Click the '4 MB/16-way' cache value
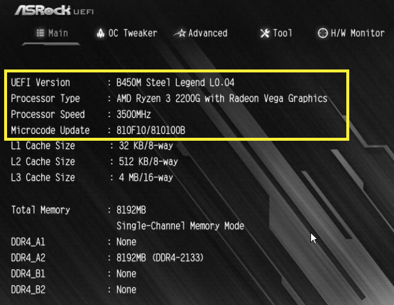This screenshot has width=394, height=305. [x=146, y=178]
